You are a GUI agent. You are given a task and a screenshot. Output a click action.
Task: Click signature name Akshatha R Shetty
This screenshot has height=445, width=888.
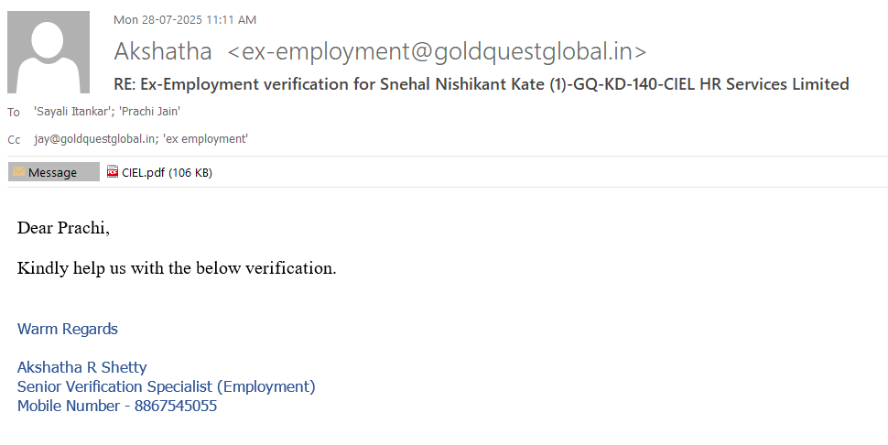tap(82, 367)
